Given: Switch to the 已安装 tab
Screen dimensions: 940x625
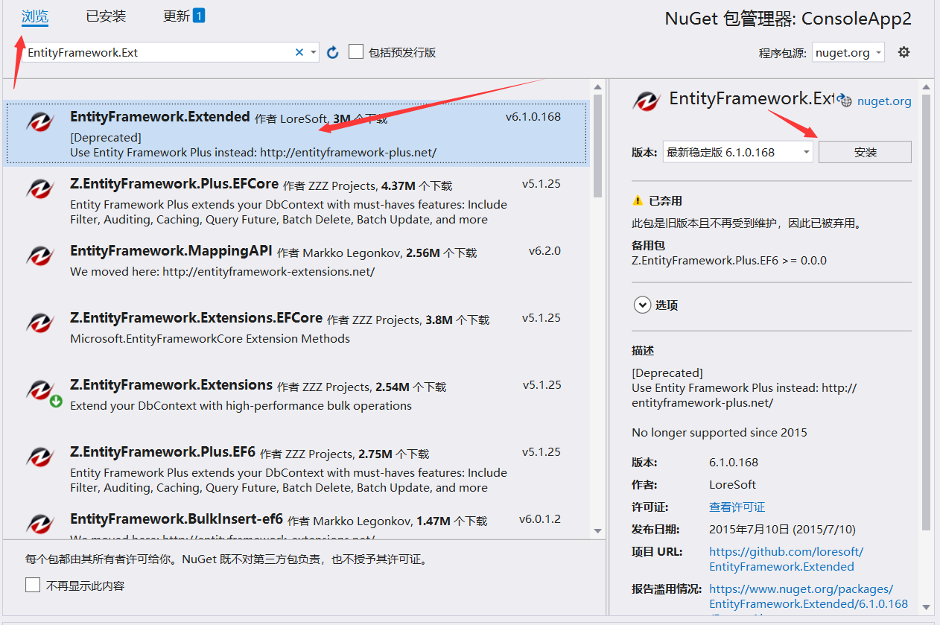Looking at the screenshot, I should pos(105,16).
